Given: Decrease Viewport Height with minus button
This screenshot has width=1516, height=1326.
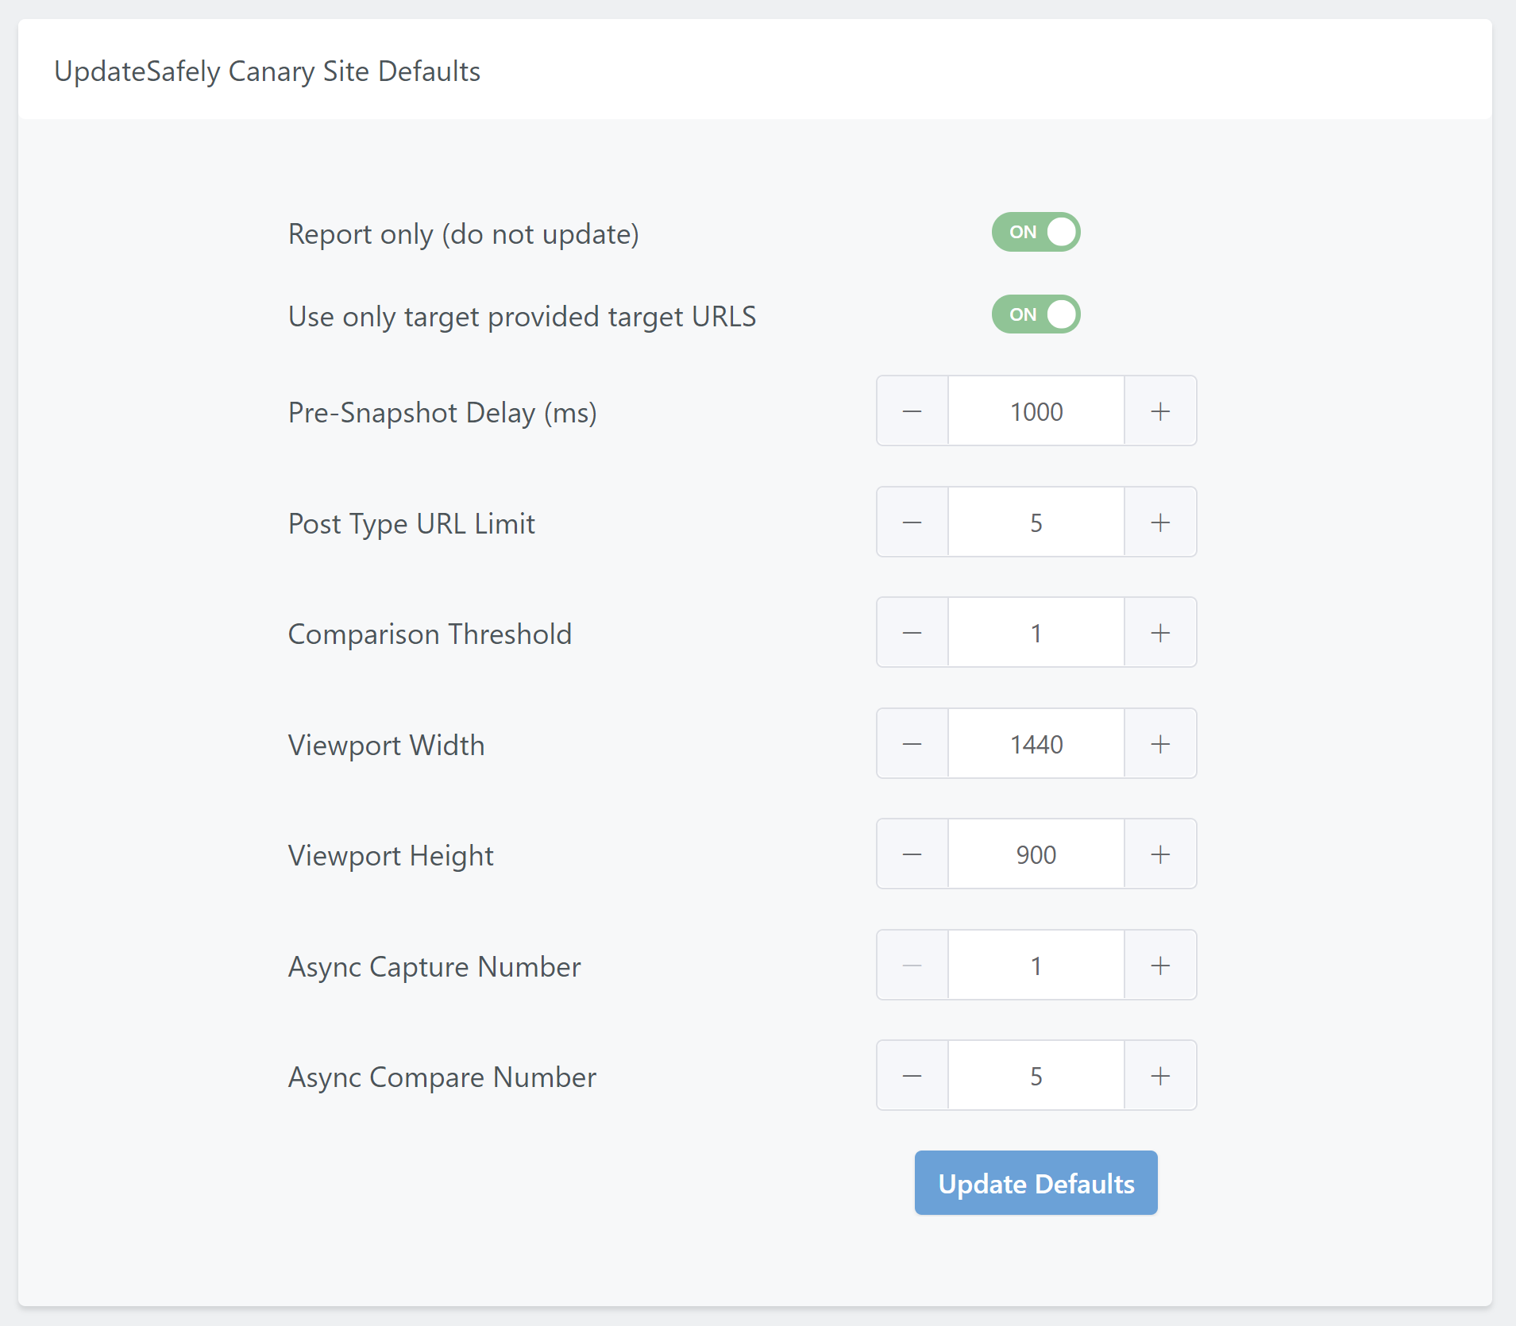Looking at the screenshot, I should 912,854.
